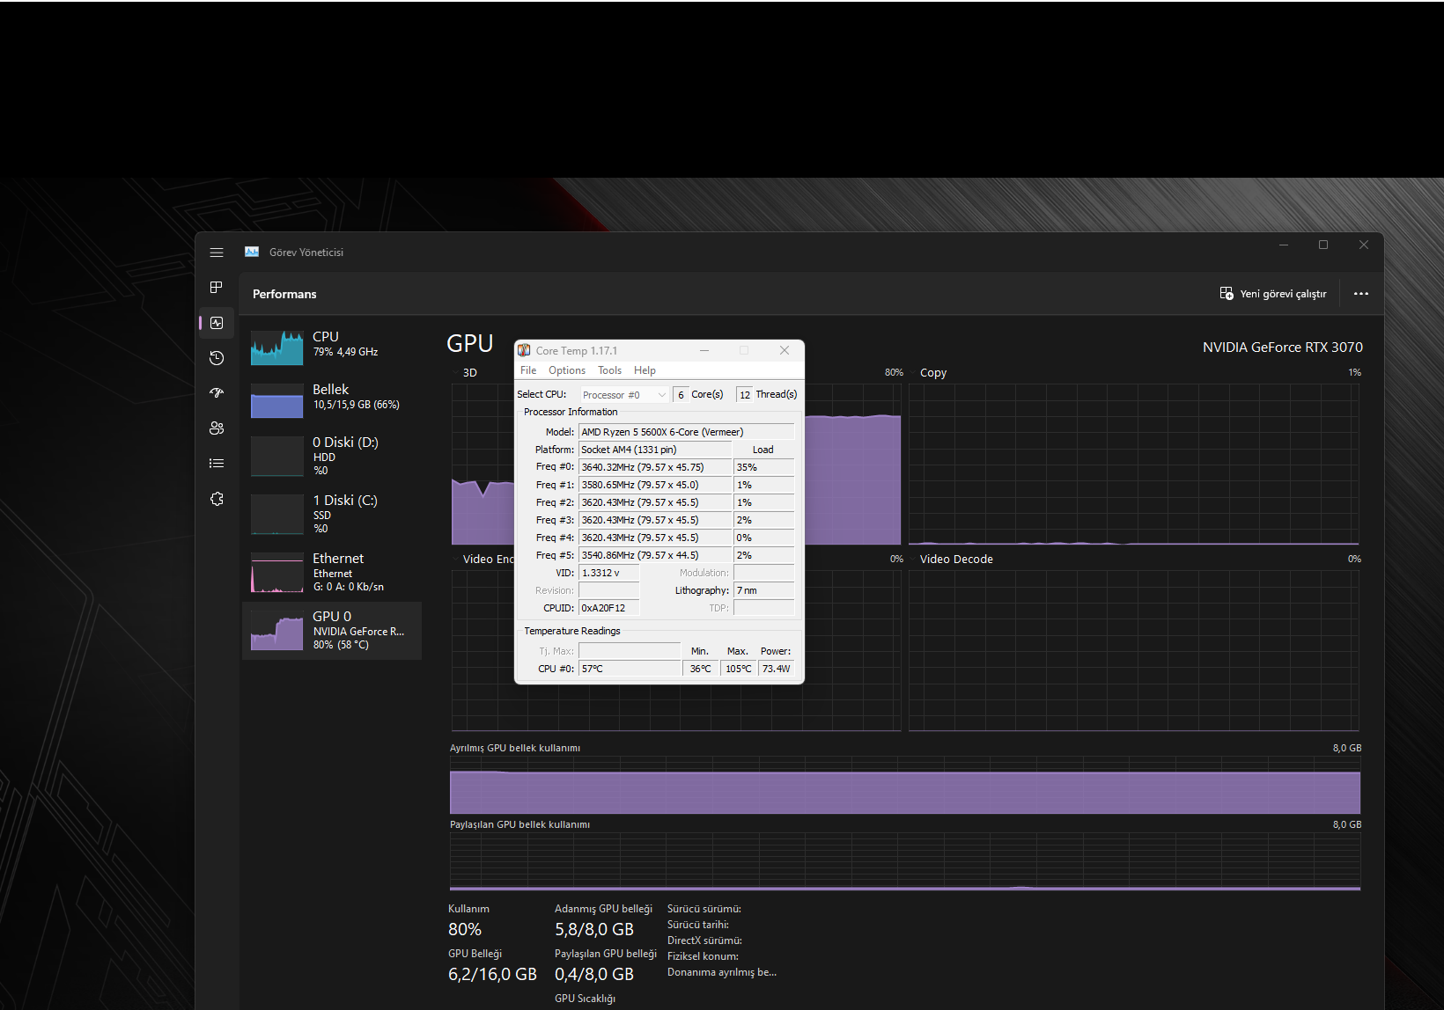The image size is (1444, 1010).
Task: Click the Yeni görevi çalıştır button
Action: click(x=1273, y=294)
